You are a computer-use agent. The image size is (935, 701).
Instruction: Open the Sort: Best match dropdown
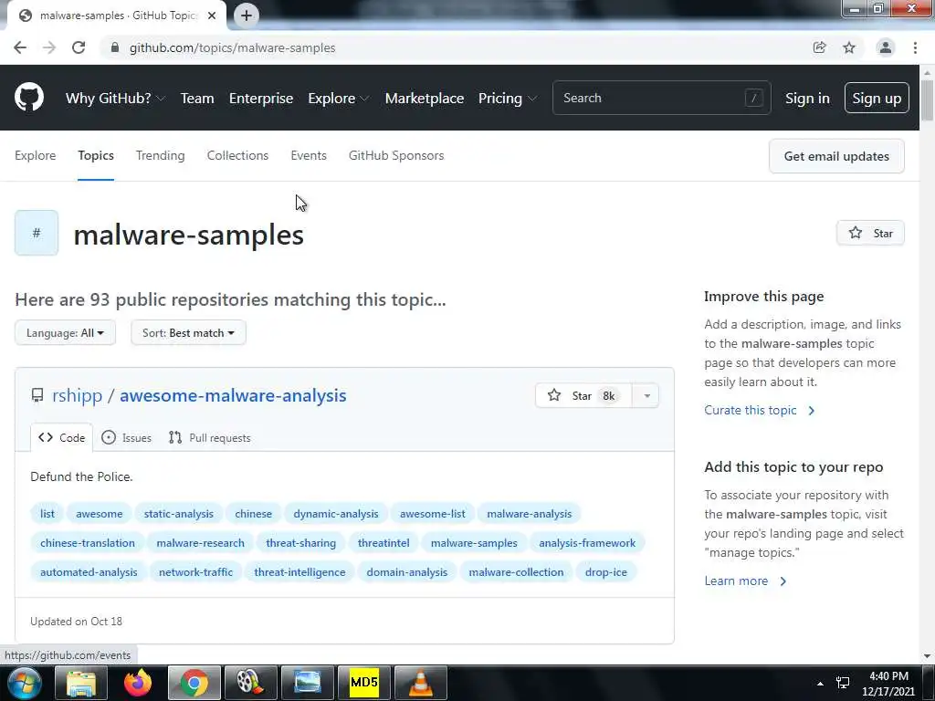click(x=188, y=332)
